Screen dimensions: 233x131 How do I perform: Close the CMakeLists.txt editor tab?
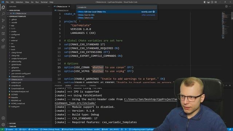pyautogui.click(x=69, y=7)
